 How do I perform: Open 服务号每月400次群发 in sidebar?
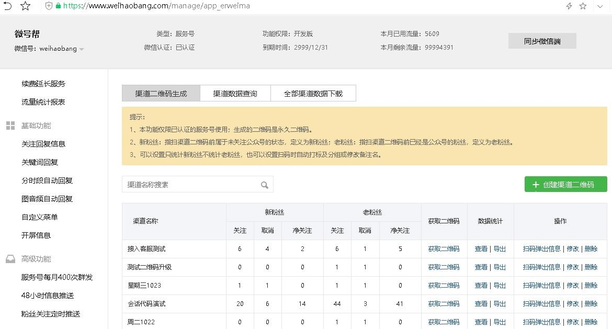click(57, 277)
